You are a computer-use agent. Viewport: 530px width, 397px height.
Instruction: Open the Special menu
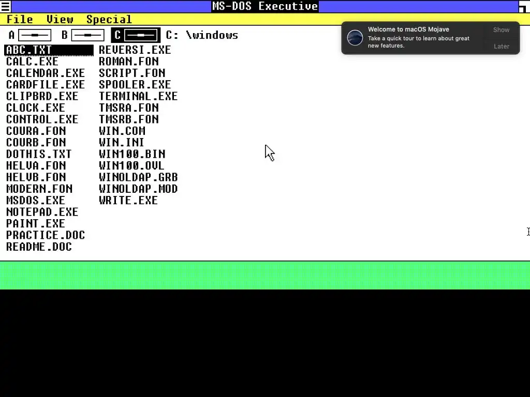tap(109, 19)
